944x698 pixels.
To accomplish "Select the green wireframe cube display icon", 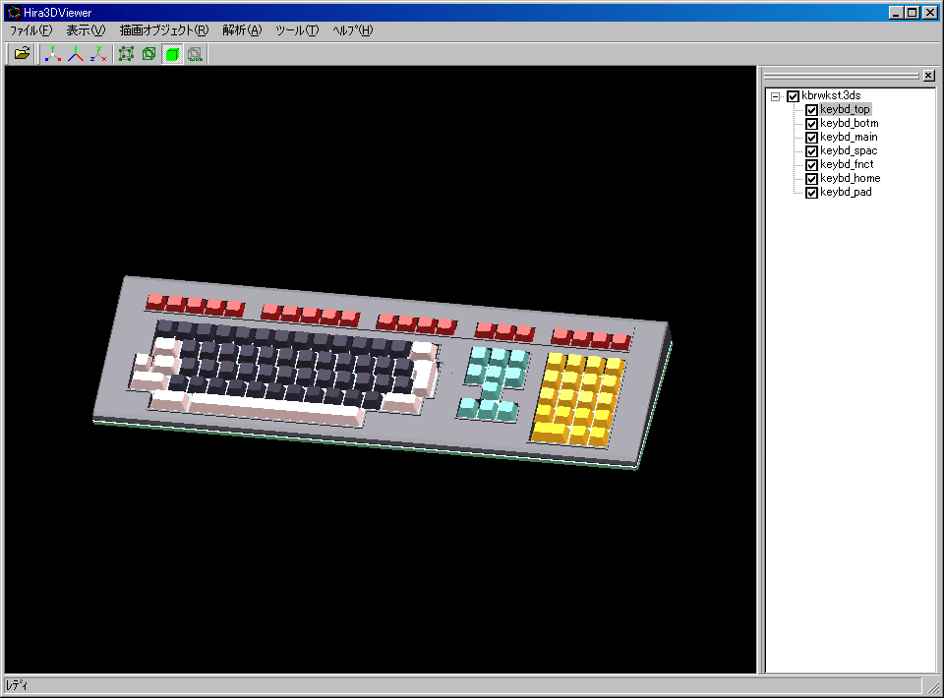I will pos(148,54).
